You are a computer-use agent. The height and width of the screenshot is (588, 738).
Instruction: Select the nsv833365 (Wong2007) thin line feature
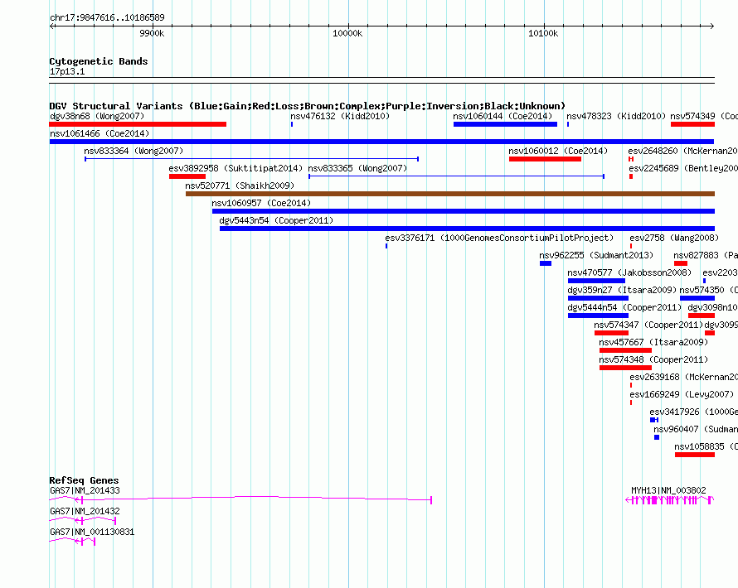coord(457,176)
